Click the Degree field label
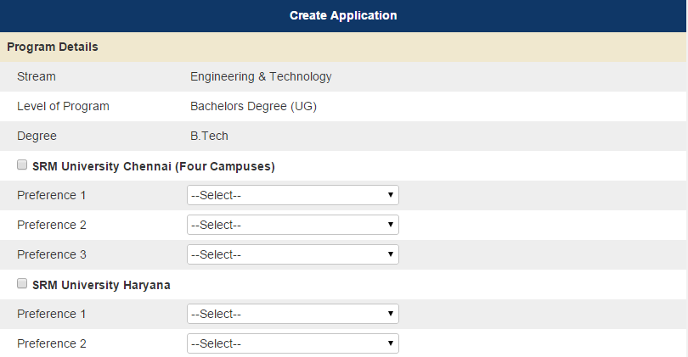Viewport: 688px width, 357px height. (x=37, y=136)
